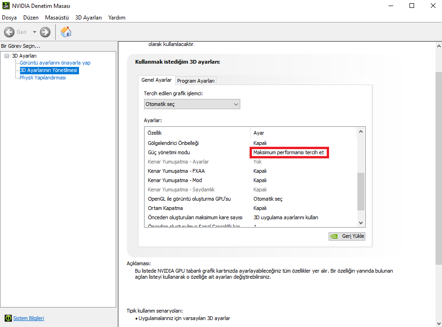Open Sistem Bilgileri link
Viewport: 442px width, 327px height.
click(x=28, y=318)
